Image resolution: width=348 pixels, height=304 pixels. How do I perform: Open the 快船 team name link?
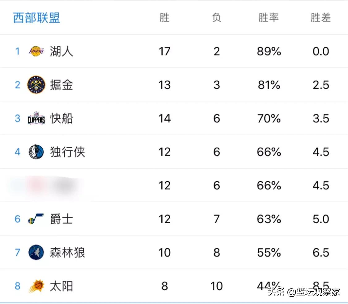(x=62, y=118)
